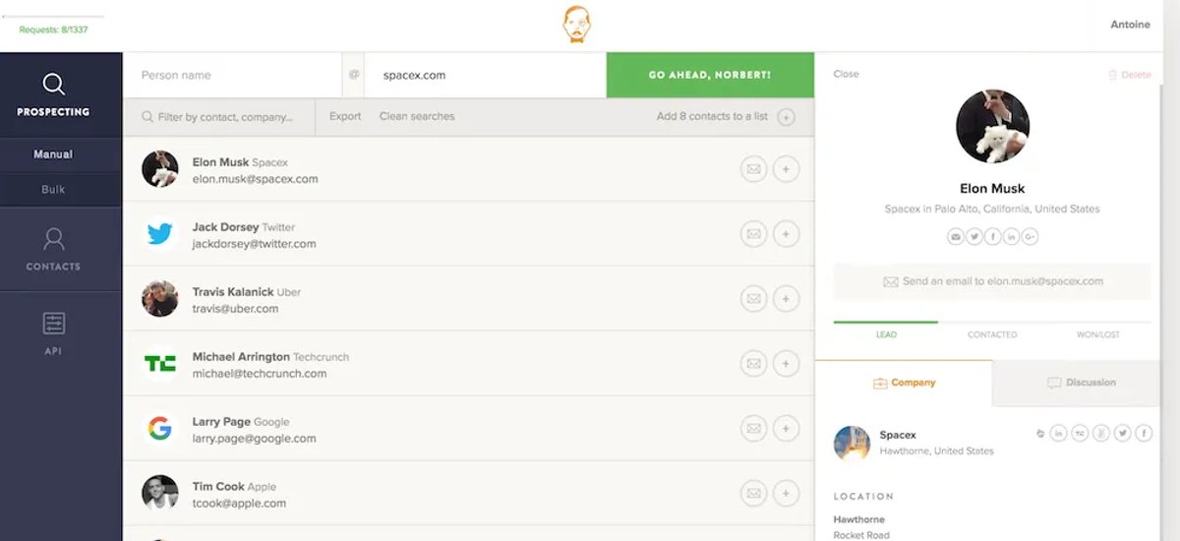Open Spacex company LinkedIn icon

(x=1058, y=433)
